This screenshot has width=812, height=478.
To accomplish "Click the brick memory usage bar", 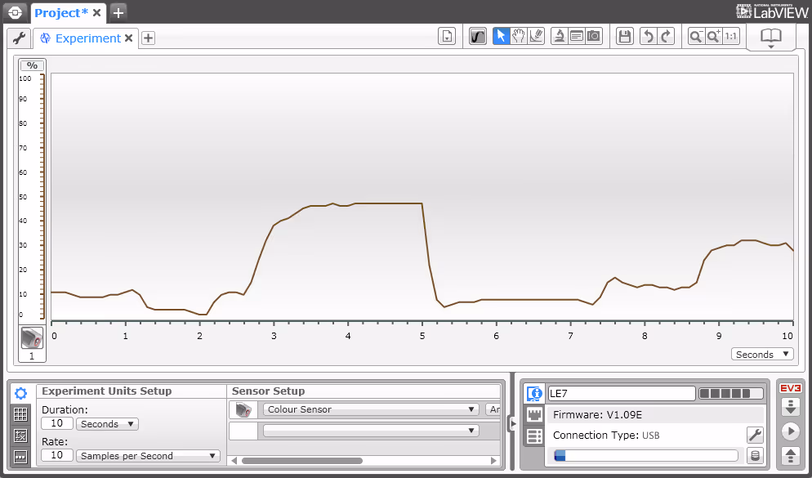I will click(646, 456).
